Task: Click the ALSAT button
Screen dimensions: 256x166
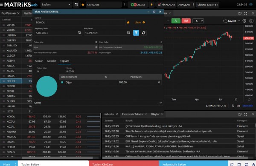Action: coord(138,5)
